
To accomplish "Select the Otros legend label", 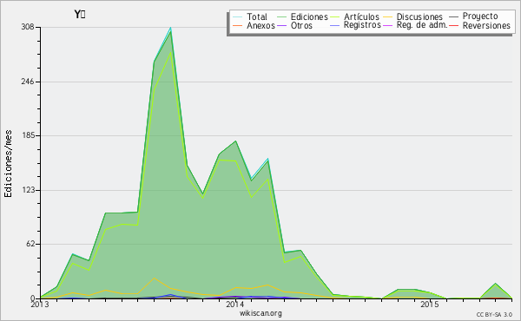I will tap(301, 25).
